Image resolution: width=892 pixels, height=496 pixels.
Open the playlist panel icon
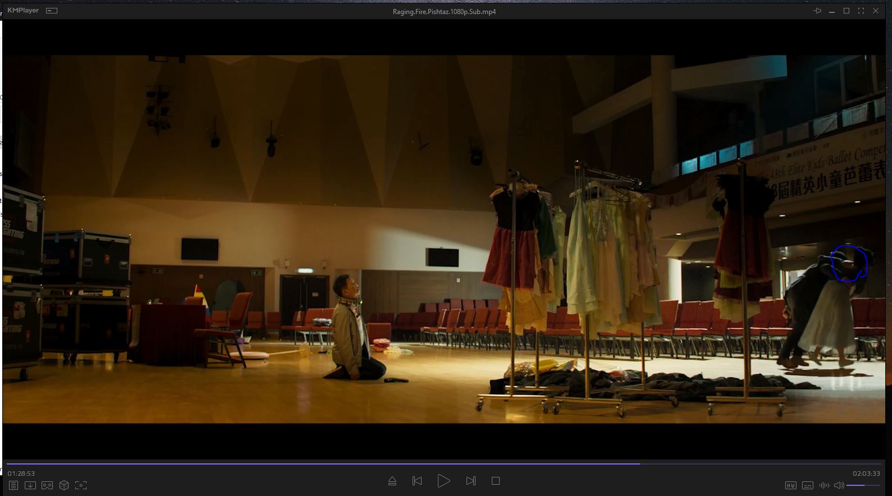13,485
